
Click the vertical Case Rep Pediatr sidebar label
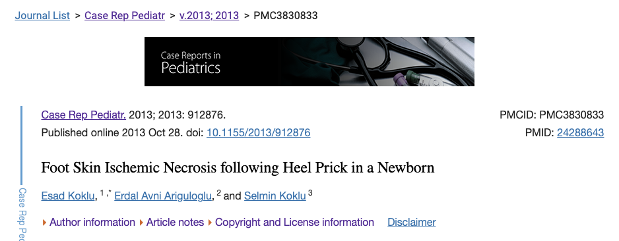22,214
